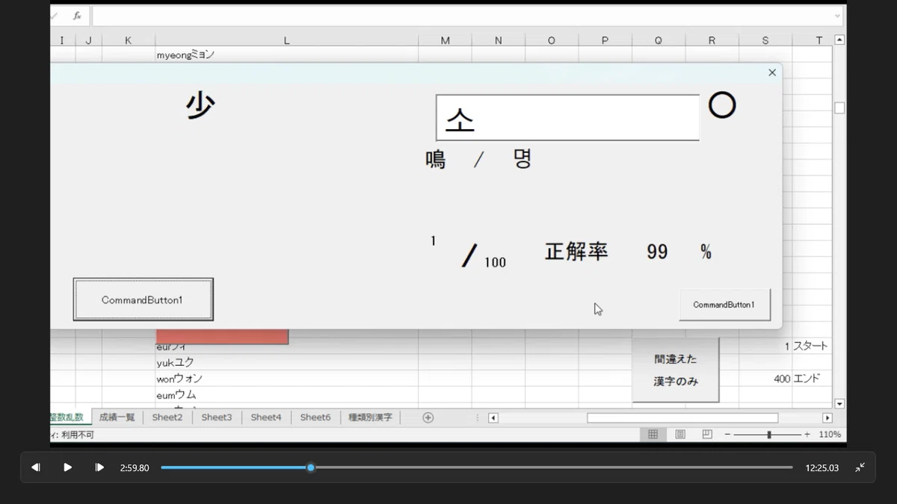
Task: Click the 110% zoom level
Action: click(830, 435)
